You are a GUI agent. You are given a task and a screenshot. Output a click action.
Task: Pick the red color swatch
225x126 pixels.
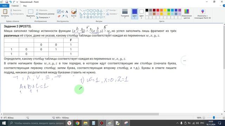[x=158, y=10]
